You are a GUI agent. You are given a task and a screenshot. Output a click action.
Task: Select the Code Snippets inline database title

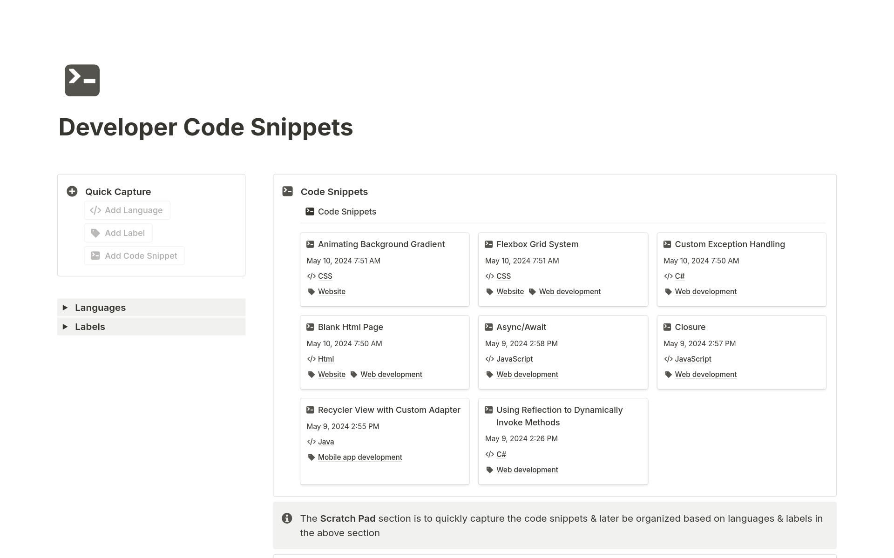(x=347, y=211)
